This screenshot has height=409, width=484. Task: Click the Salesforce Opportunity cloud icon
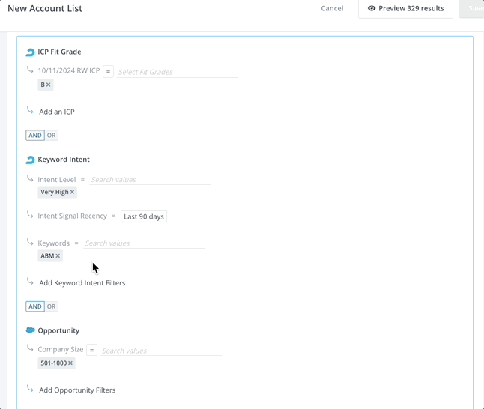tap(30, 330)
